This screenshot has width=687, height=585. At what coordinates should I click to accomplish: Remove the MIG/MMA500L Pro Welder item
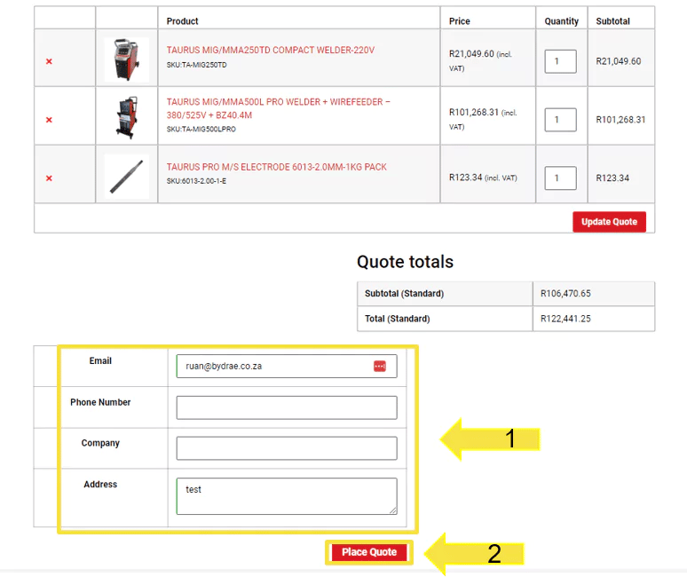(49, 120)
